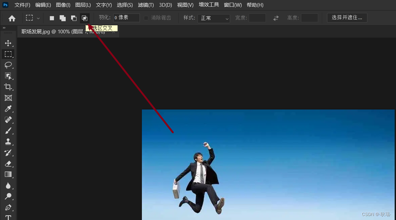This screenshot has height=220, width=396.
Task: Click the 选择并遮住 button
Action: [347, 18]
